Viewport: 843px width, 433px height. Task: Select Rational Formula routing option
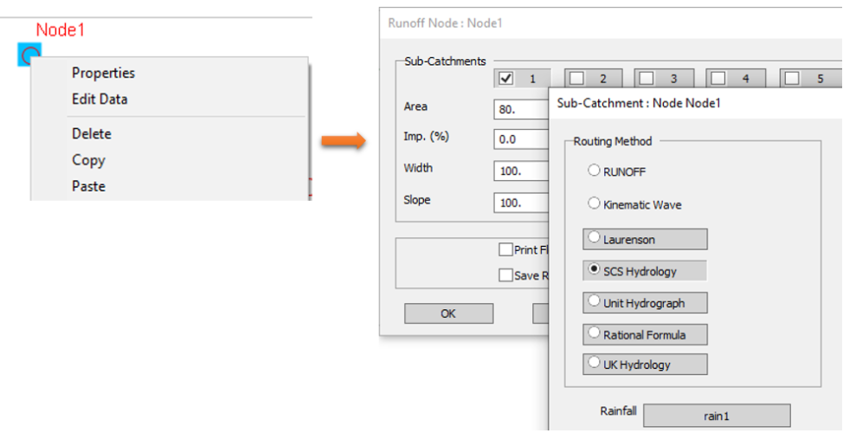pyautogui.click(x=595, y=333)
